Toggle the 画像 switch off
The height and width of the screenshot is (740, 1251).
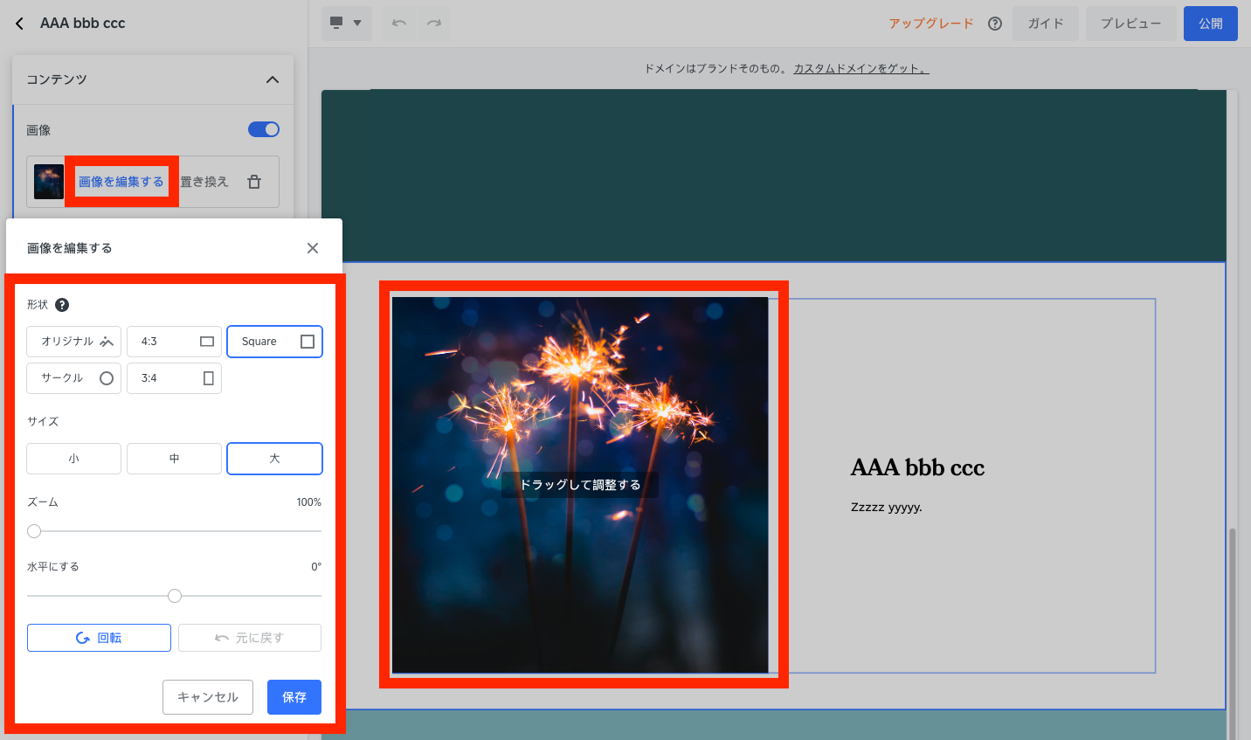[264, 129]
